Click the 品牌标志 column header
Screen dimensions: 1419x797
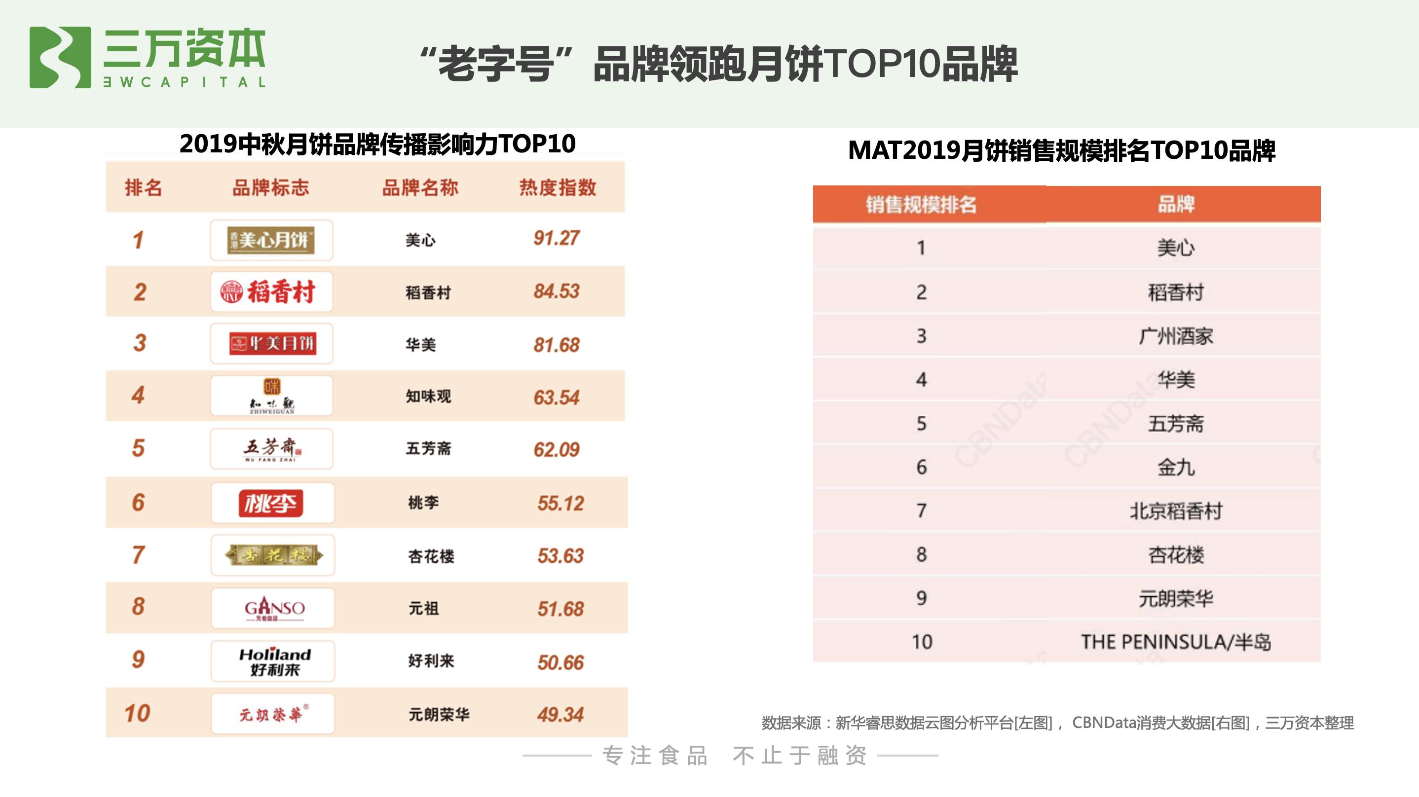coord(270,187)
